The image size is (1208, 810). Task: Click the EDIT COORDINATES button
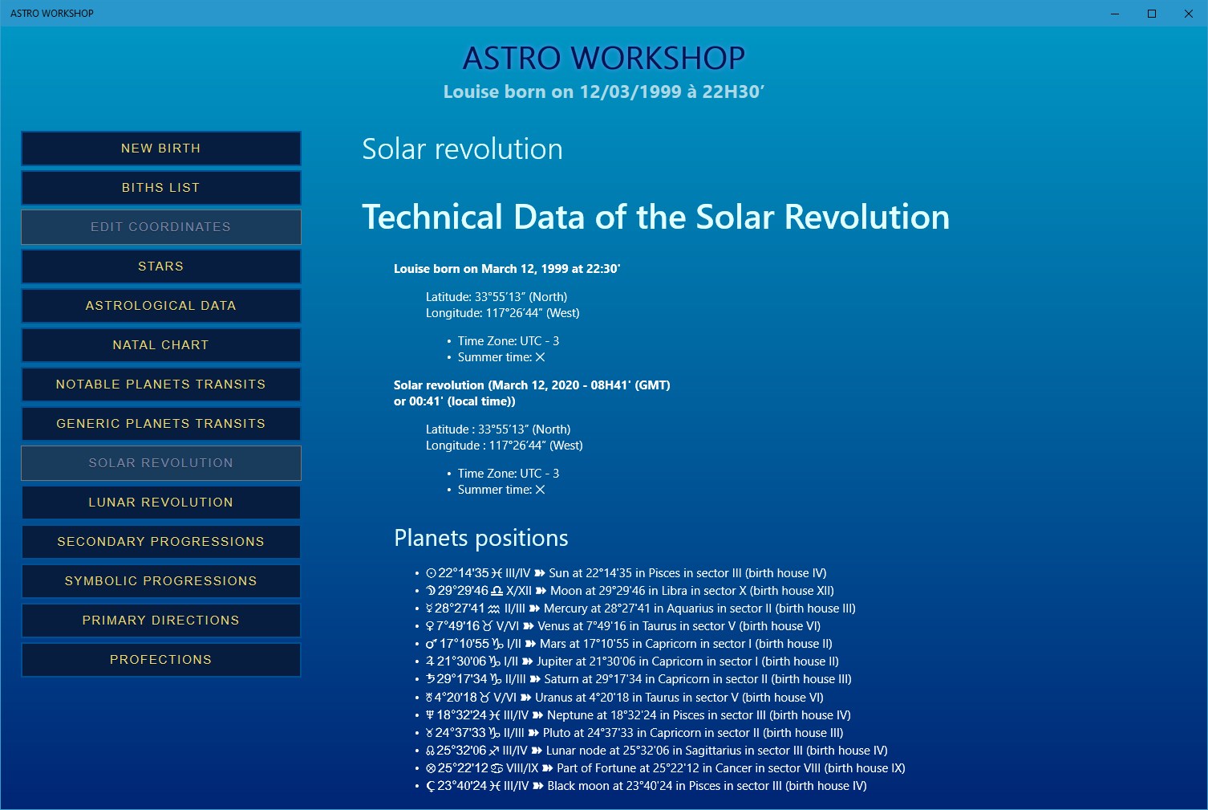point(161,227)
